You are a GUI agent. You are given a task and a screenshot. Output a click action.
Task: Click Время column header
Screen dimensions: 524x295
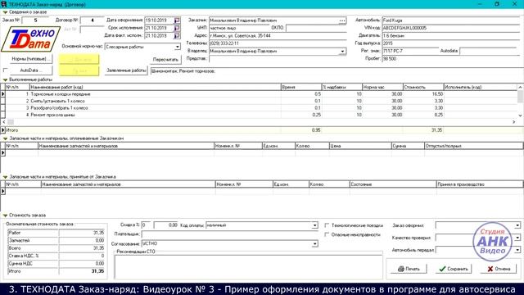tap(301, 87)
